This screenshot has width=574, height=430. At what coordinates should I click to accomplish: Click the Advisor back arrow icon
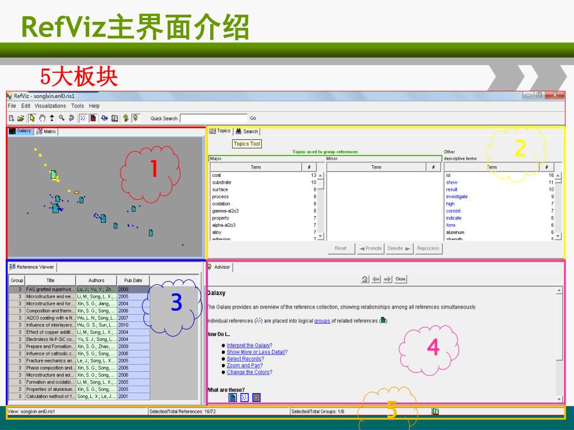[376, 279]
